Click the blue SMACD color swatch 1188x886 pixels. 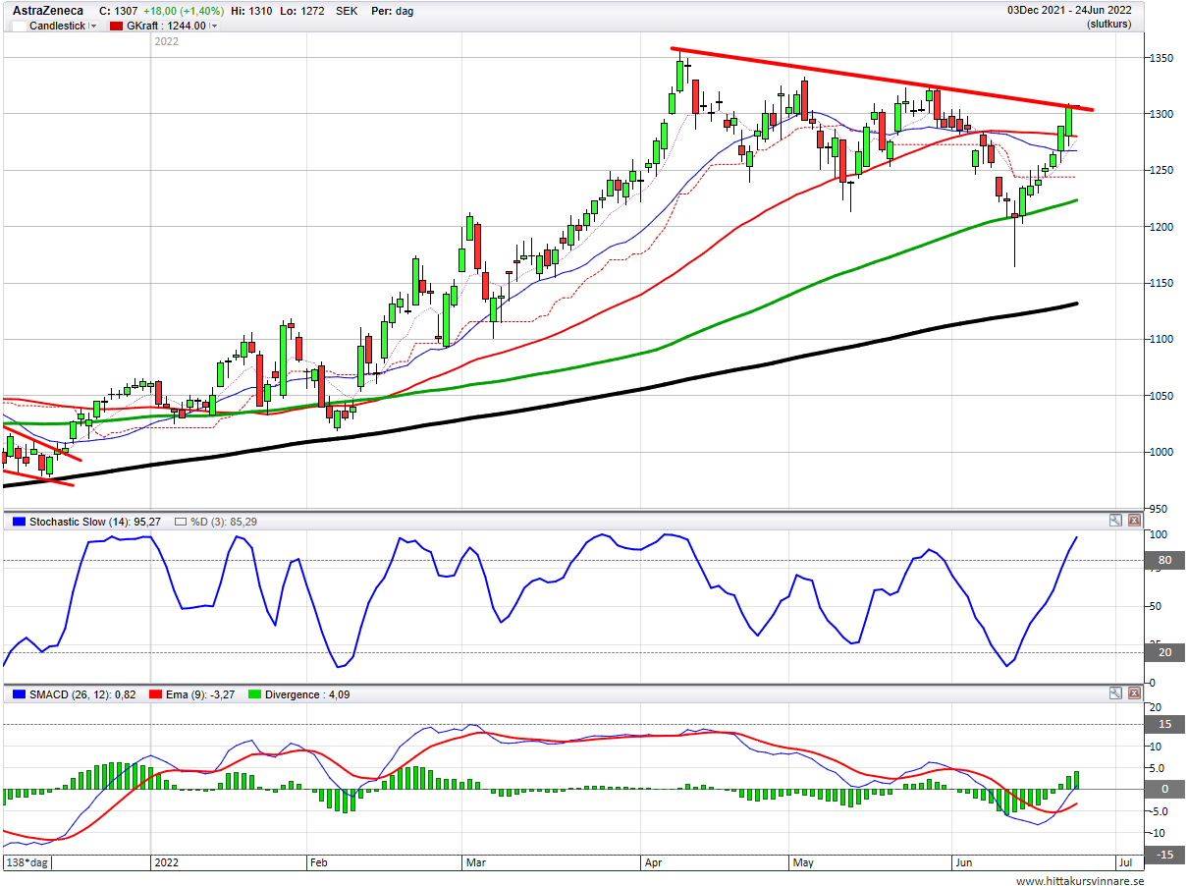click(19, 694)
